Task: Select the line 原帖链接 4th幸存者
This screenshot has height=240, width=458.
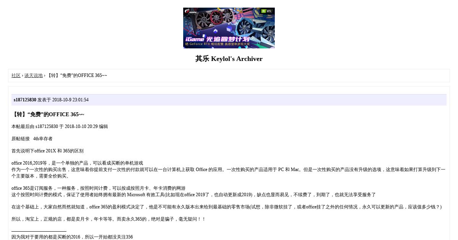Action: click(32, 139)
